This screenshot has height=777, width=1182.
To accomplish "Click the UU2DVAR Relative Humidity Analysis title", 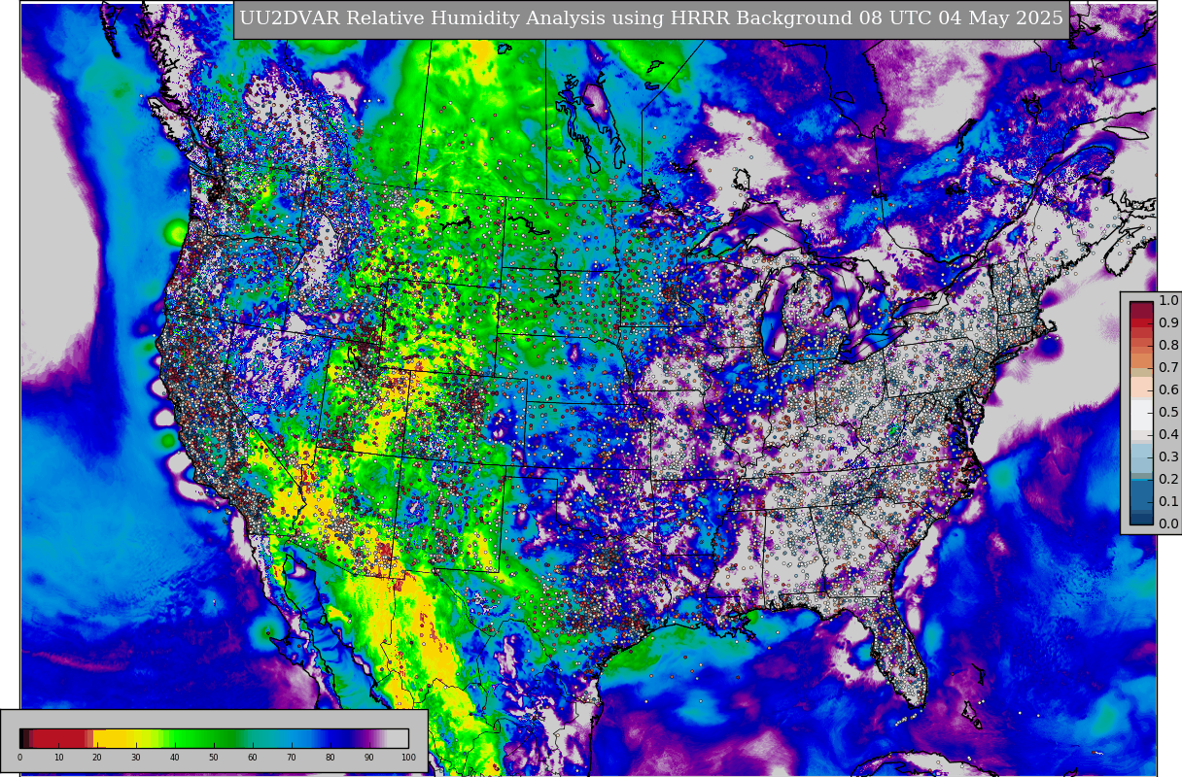I will (x=651, y=19).
